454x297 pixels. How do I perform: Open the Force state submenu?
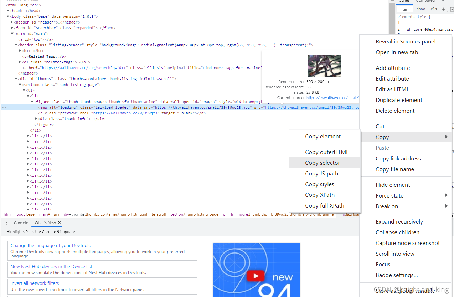[x=406, y=195]
